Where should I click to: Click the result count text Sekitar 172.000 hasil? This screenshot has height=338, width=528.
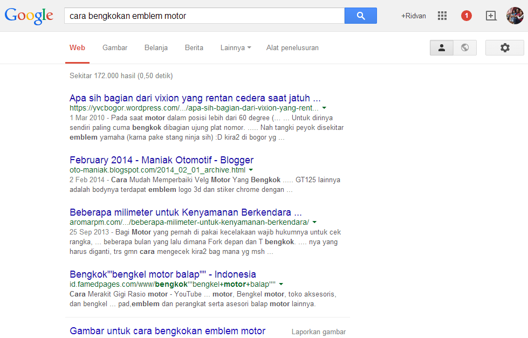point(121,76)
